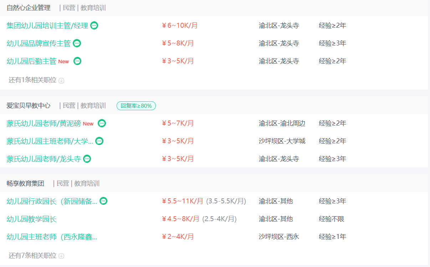Start chat for 蒙氏幼儿园老师/黄泥磅
The image size is (430, 267).
click(x=102, y=123)
